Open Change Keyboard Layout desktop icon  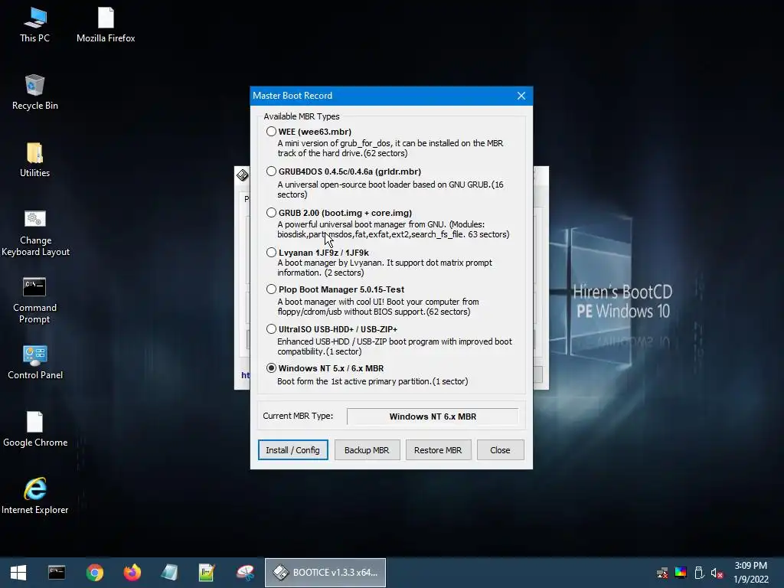click(35, 233)
